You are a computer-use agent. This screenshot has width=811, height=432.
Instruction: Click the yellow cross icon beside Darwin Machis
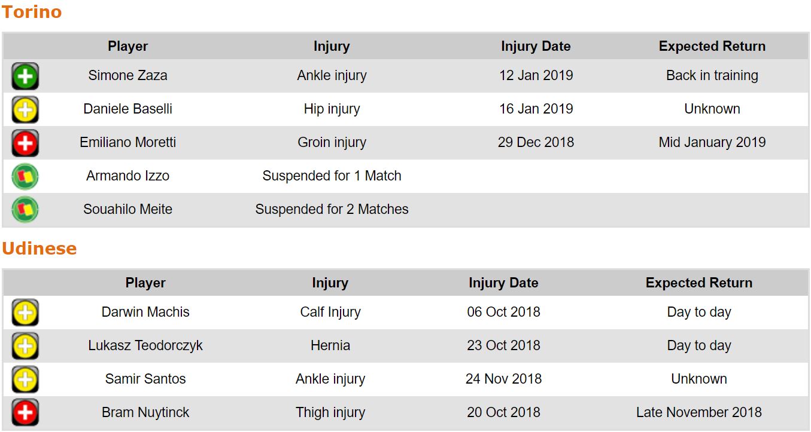[x=25, y=312]
